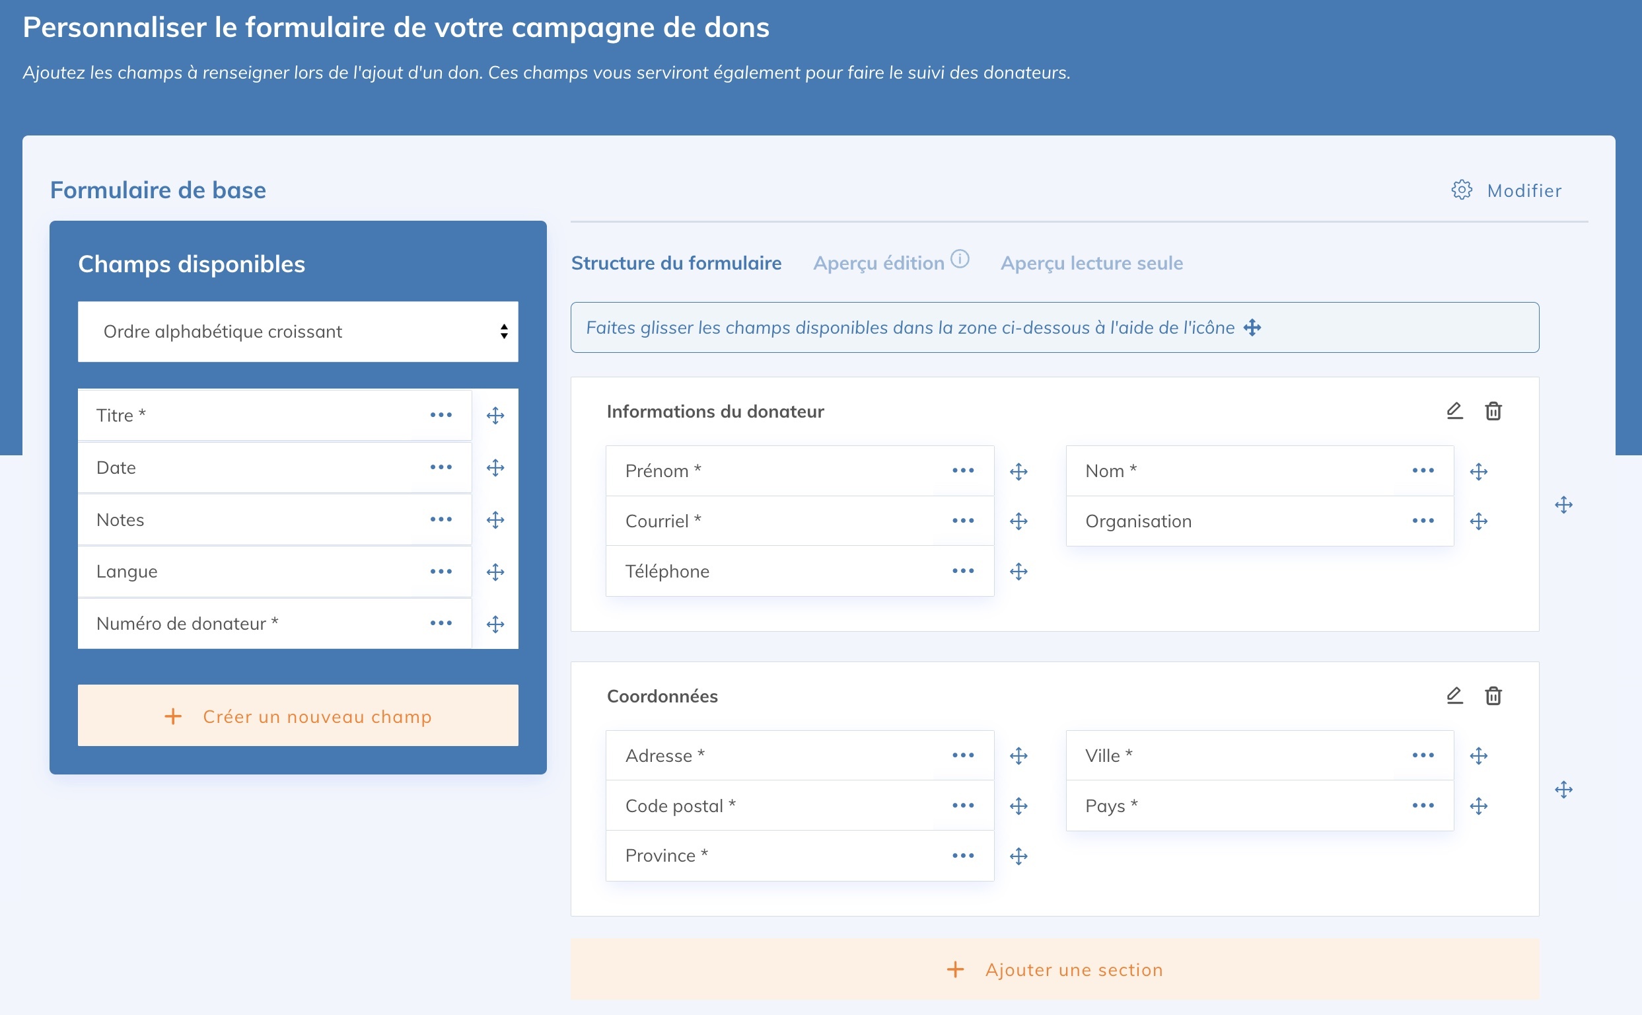
Task: Click Créer un nouveau champ
Action: 298,716
